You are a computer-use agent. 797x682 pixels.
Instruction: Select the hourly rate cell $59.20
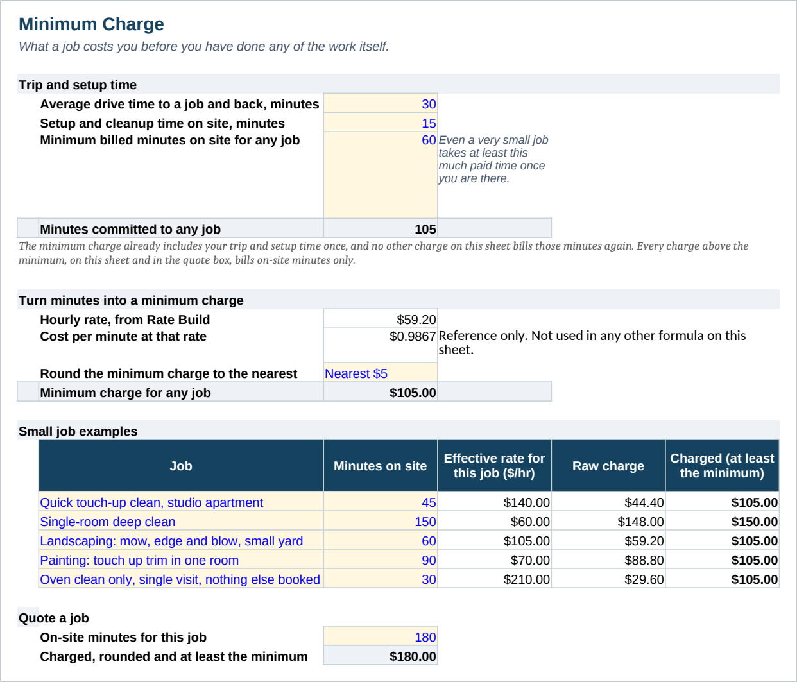pos(381,319)
